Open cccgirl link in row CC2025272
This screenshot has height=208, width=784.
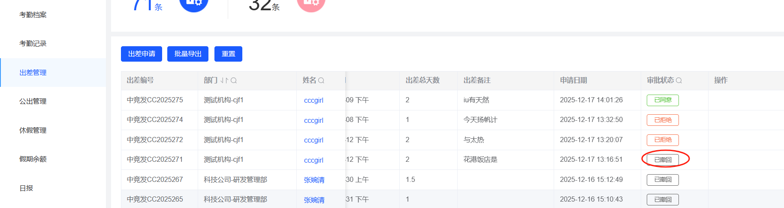tap(314, 140)
